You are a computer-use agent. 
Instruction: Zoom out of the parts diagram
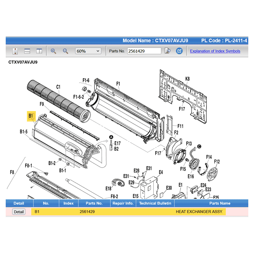pos(65,51)
